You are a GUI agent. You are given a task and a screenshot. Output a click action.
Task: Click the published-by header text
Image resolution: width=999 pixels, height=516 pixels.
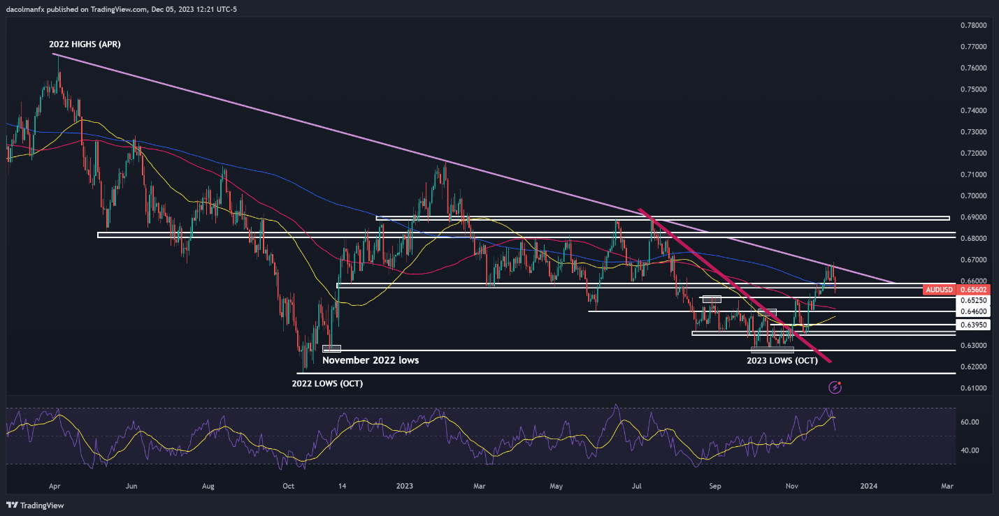(x=120, y=9)
